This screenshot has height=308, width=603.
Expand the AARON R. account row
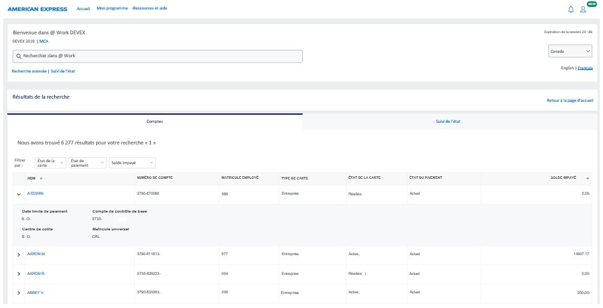[18, 274]
